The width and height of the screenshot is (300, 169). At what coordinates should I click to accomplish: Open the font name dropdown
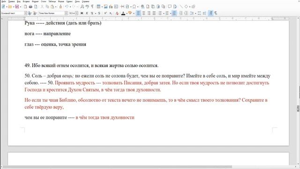coord(66,13)
